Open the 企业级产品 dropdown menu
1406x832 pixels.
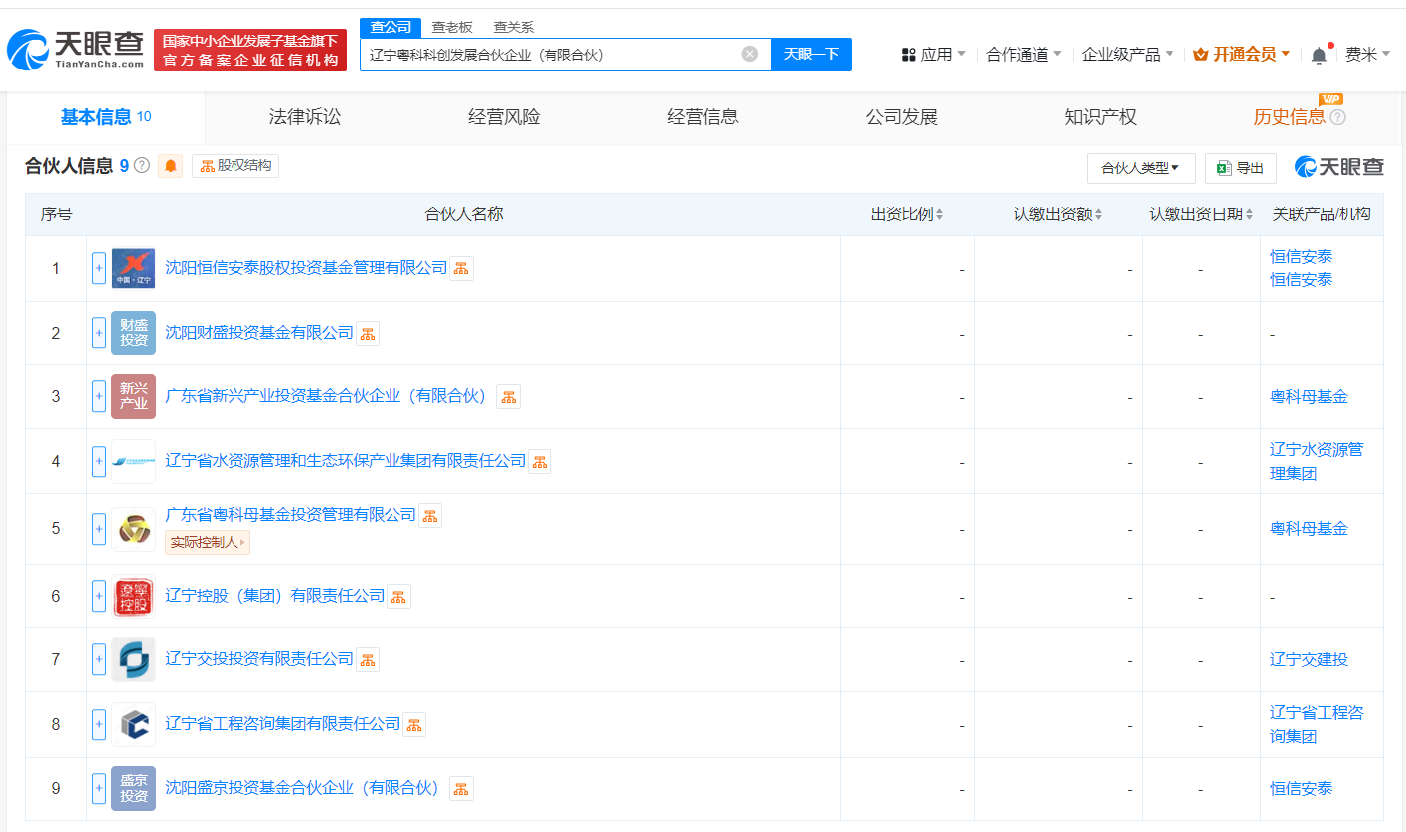tap(1128, 55)
